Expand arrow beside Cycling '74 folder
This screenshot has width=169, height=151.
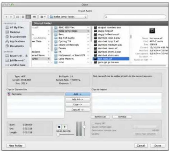[x=88, y=41]
